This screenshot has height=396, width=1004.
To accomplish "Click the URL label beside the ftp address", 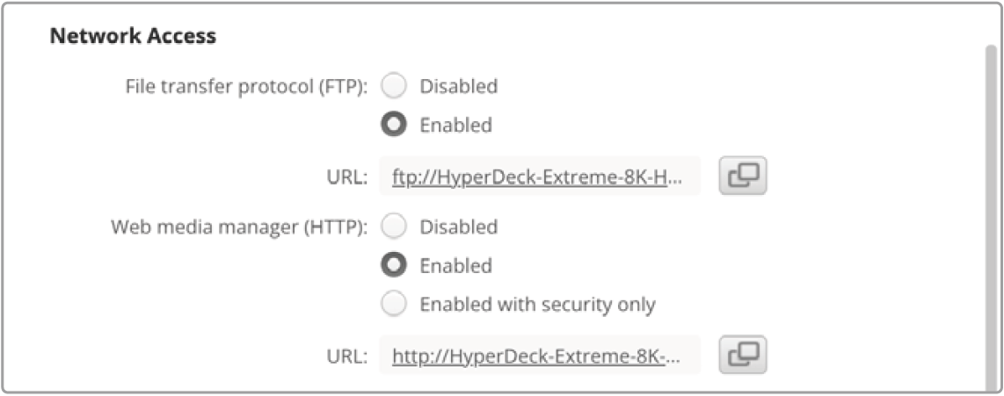I will click(347, 178).
